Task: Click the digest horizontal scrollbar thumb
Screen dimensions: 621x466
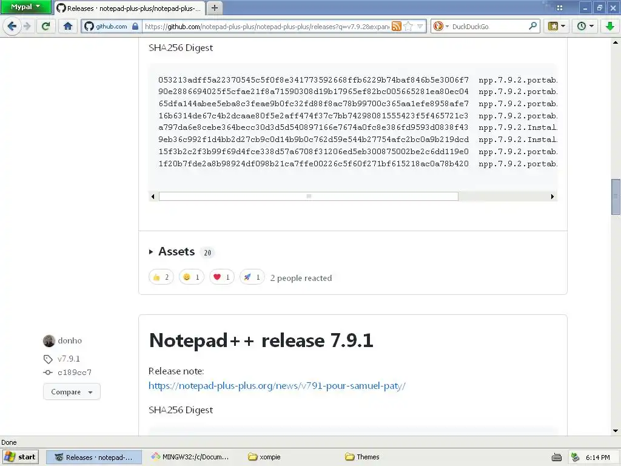Action: pos(309,196)
